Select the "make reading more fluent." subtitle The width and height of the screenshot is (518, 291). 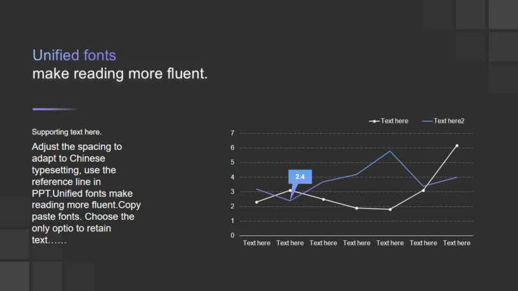coord(120,74)
